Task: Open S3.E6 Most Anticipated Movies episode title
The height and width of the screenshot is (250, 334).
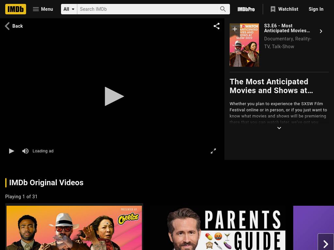Action: click(x=287, y=28)
